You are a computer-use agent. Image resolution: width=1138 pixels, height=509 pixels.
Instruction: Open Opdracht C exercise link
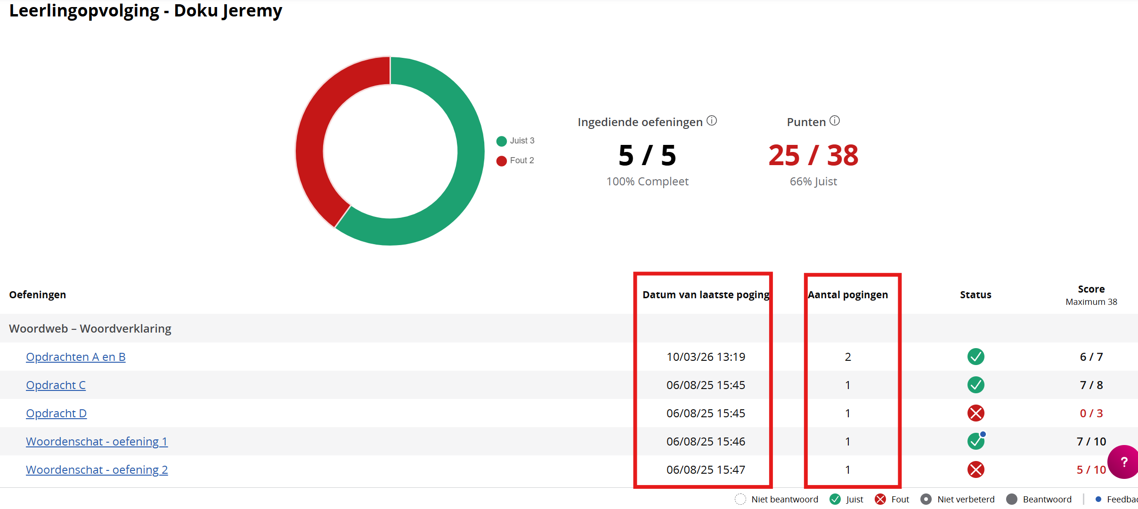56,385
